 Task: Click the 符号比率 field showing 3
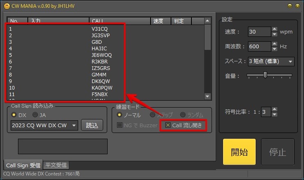tap(266, 112)
